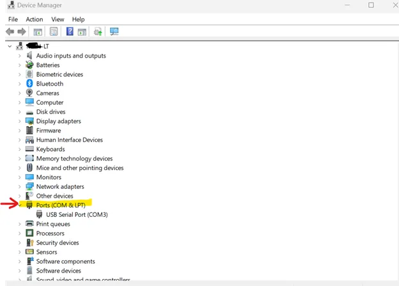The image size is (399, 286).
Task: Click the Device Manager title bar icon
Action: pos(11,5)
